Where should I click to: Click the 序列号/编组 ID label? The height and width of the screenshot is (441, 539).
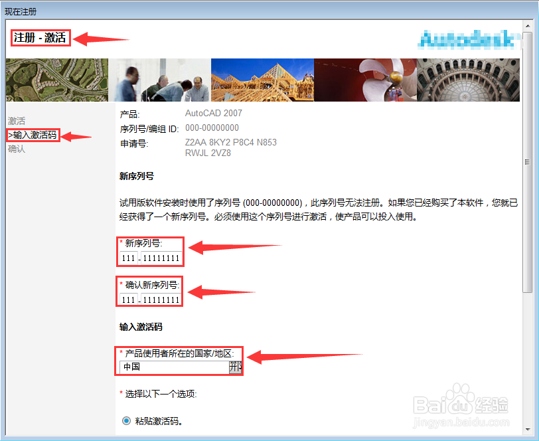point(149,129)
